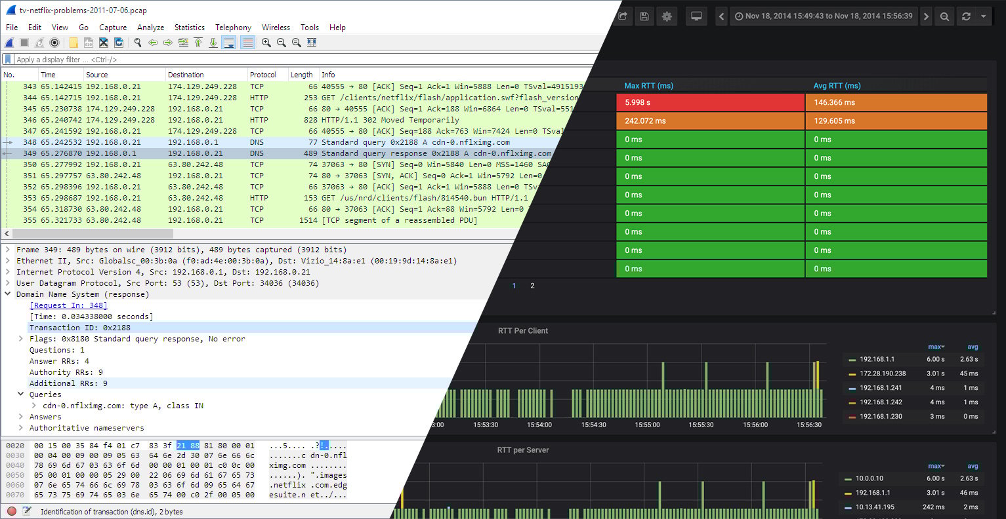Enable TV view mode with the monitor icon
This screenshot has height=519, width=1006.
click(x=696, y=16)
